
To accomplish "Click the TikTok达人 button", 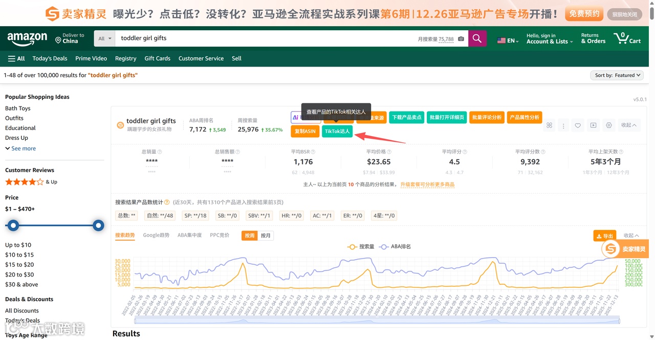I will pyautogui.click(x=337, y=131).
